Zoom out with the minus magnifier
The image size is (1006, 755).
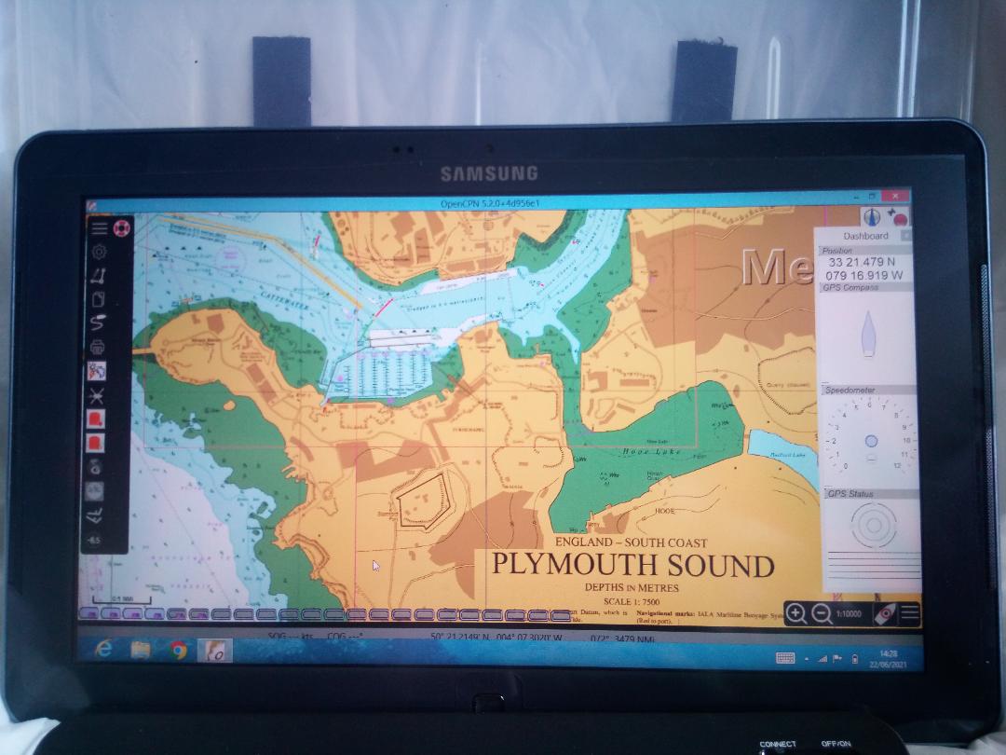(822, 614)
